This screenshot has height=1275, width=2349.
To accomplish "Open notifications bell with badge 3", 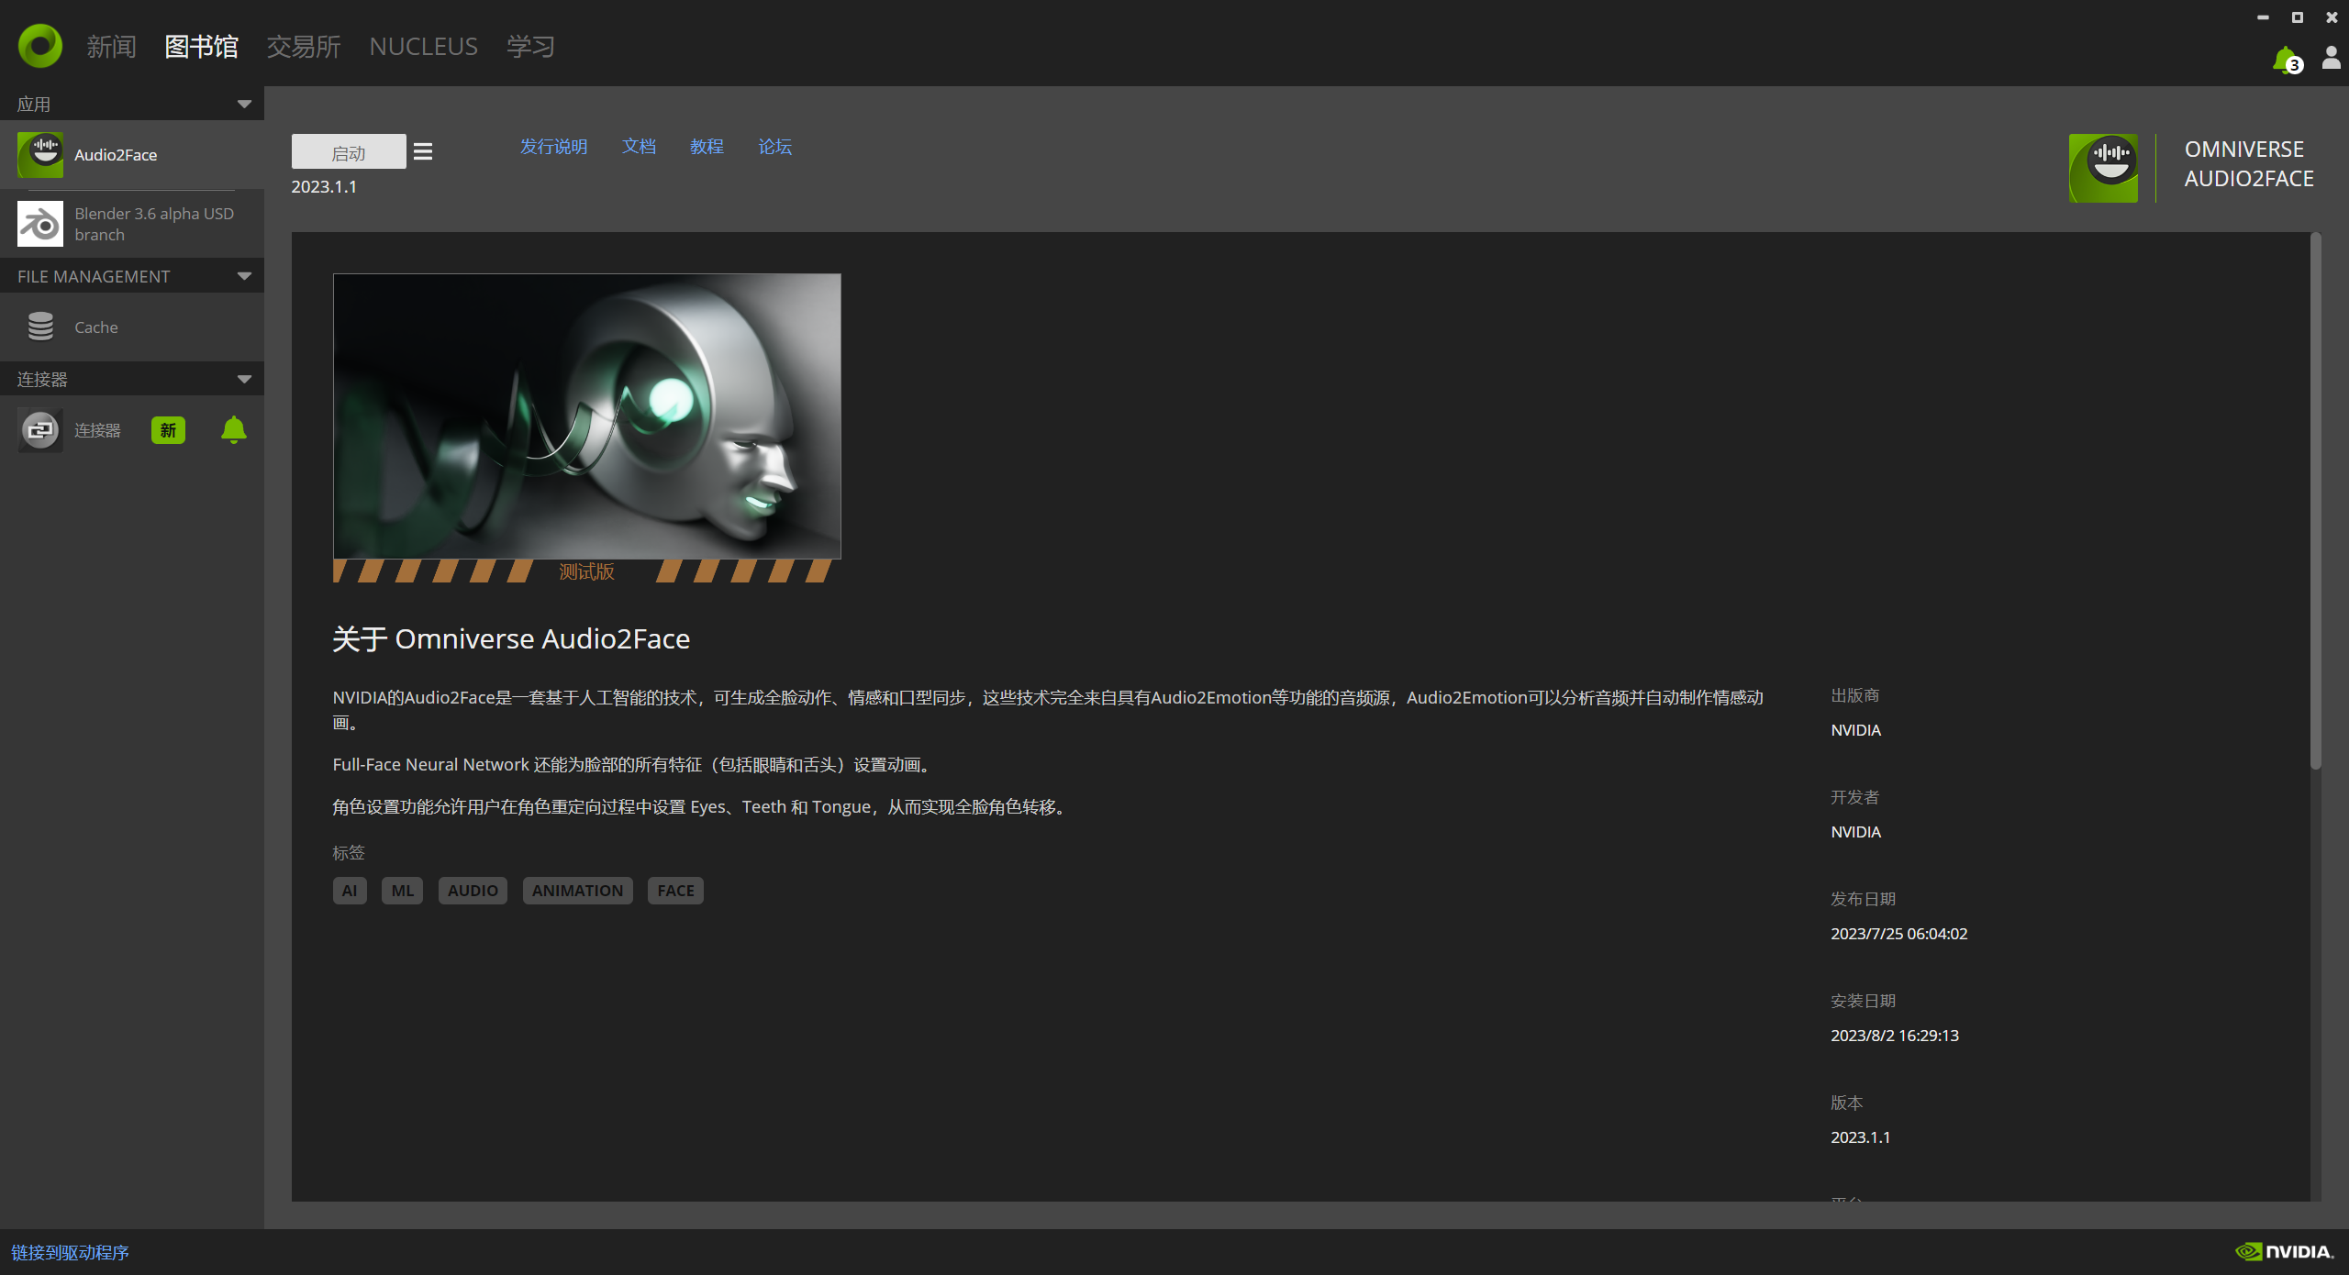I will click(x=2285, y=61).
